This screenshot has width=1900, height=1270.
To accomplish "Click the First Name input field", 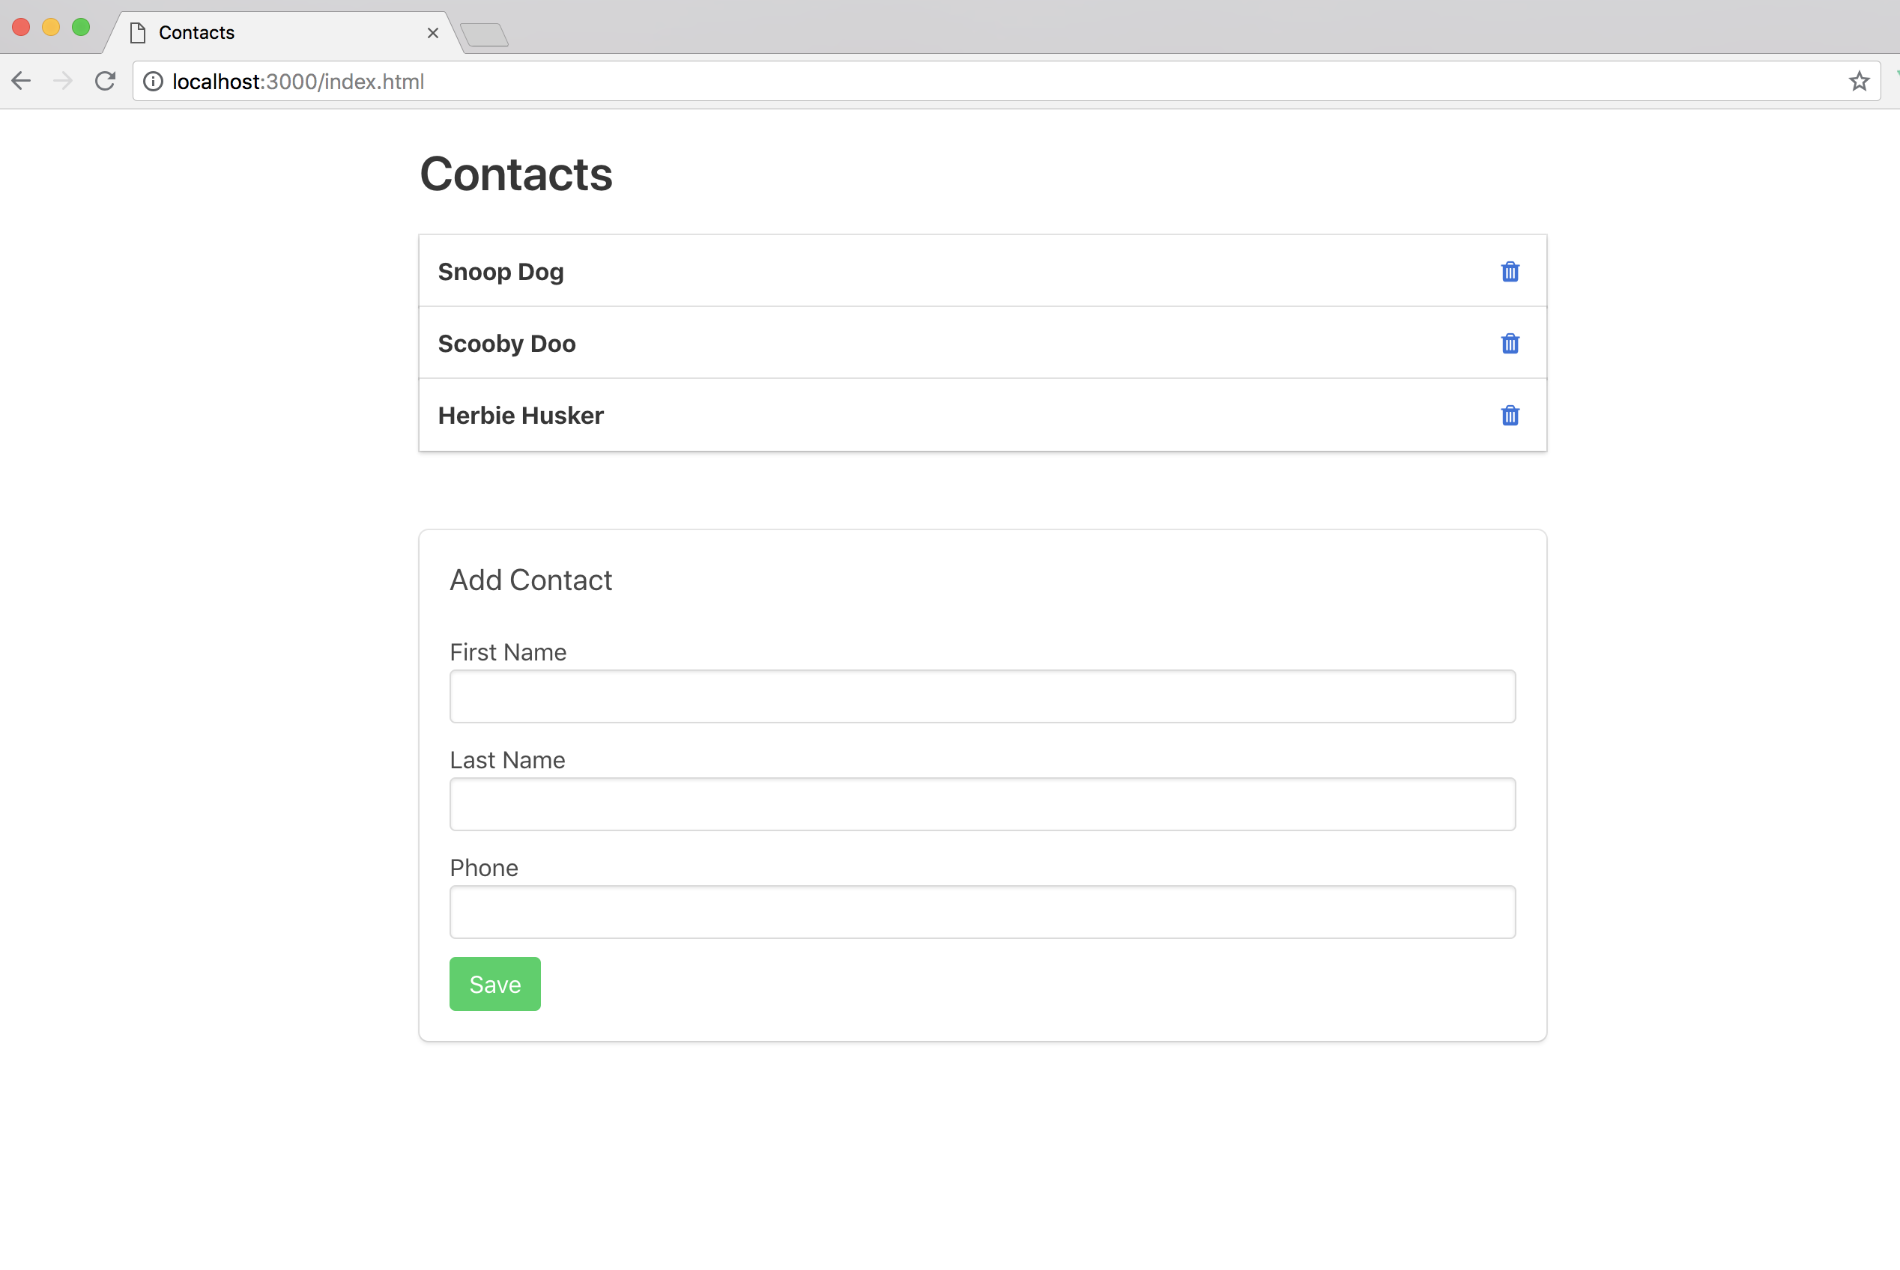I will [981, 696].
